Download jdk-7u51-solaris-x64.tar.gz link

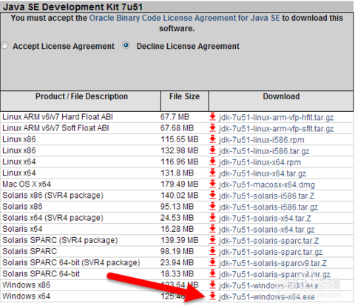coord(267,230)
